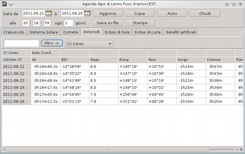The height and width of the screenshot is (154, 245).
Task: Click Culmina cell 3h47m
Action: [x=220, y=67]
